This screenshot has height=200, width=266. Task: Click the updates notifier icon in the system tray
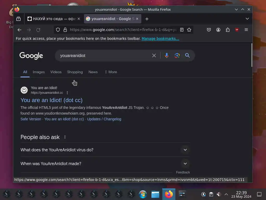203,194
